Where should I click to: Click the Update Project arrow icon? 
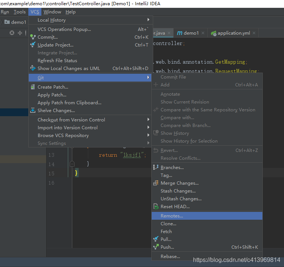point(33,45)
